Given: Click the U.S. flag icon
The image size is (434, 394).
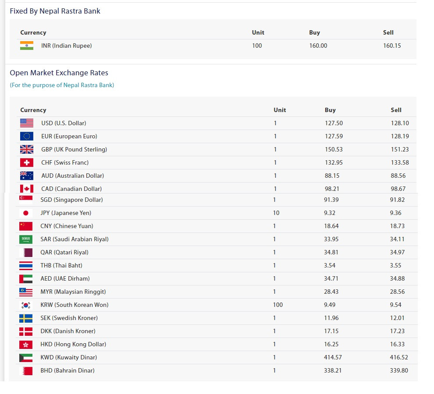Looking at the screenshot, I should pos(27,123).
